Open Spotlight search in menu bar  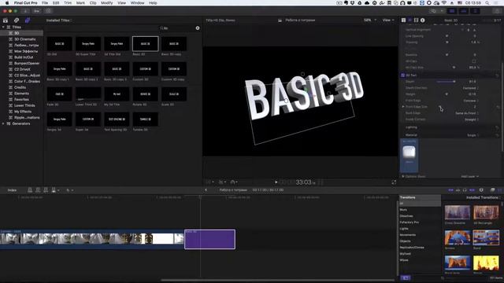[x=487, y=3]
